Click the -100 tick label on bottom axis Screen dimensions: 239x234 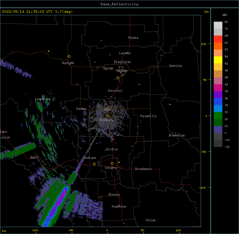(35, 230)
